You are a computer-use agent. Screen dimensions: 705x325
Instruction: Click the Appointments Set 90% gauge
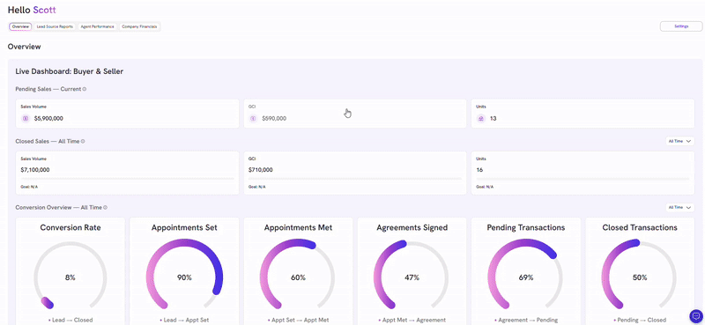coord(184,275)
